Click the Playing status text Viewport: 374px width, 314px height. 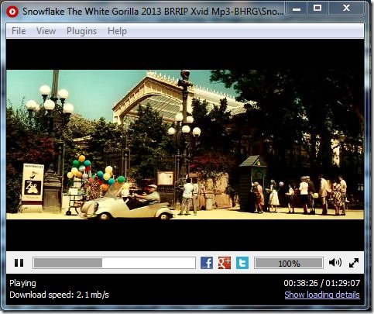point(22,283)
